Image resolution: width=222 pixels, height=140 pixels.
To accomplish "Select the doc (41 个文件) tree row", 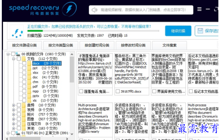I will tap(46, 77).
